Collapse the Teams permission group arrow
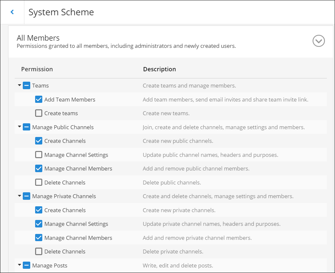 point(20,85)
